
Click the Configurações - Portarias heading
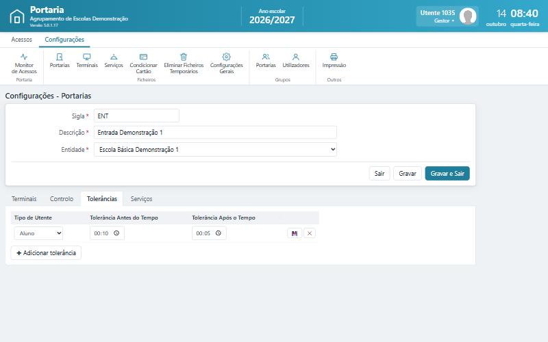(48, 96)
